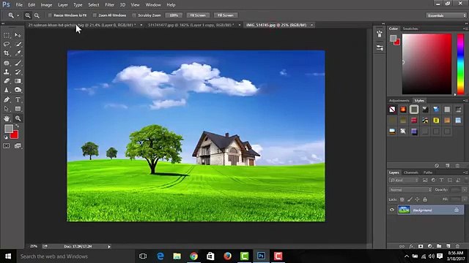Select the Rectangle shape tool
This screenshot has width=469, height=263.
18,109
